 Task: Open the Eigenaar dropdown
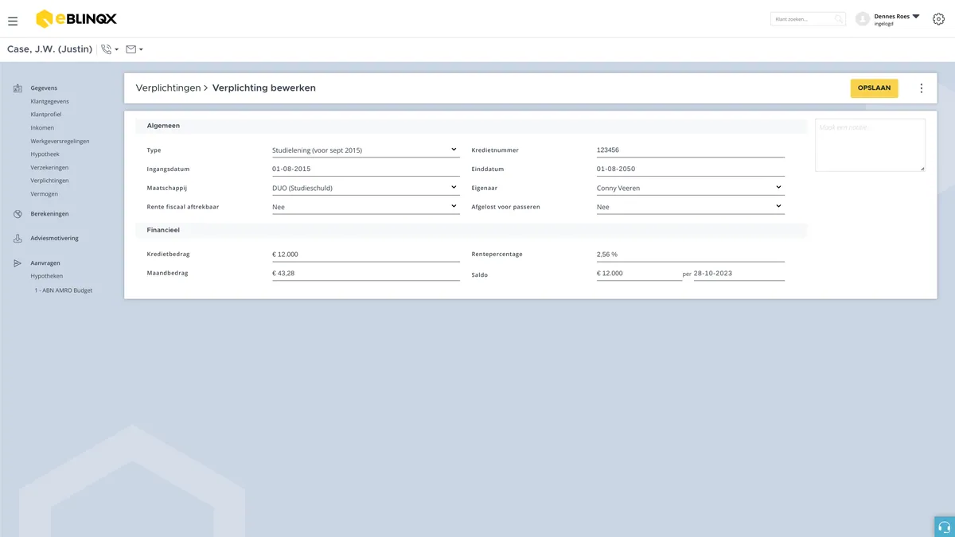(x=691, y=188)
